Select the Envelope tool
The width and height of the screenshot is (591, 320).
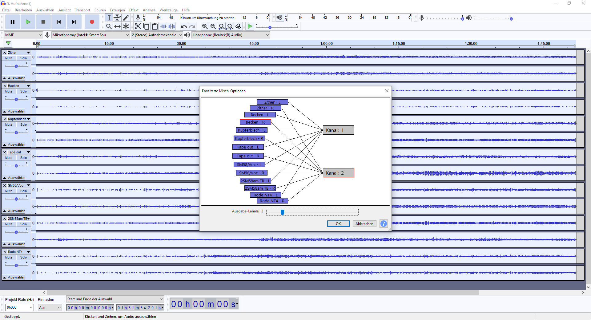(x=117, y=18)
